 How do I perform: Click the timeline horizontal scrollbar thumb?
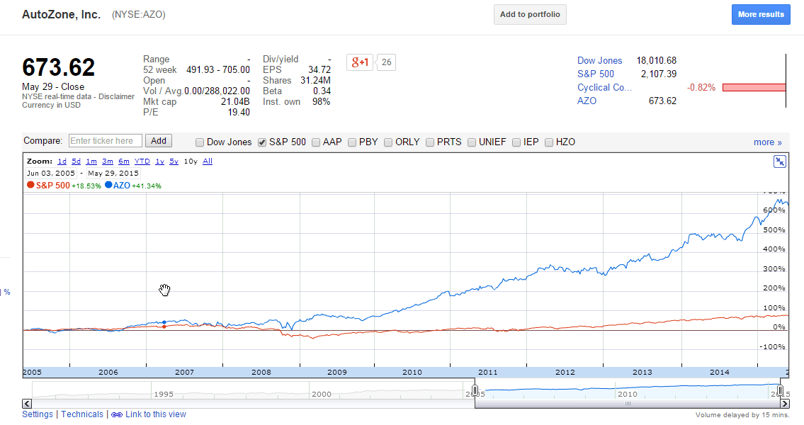coord(628,404)
